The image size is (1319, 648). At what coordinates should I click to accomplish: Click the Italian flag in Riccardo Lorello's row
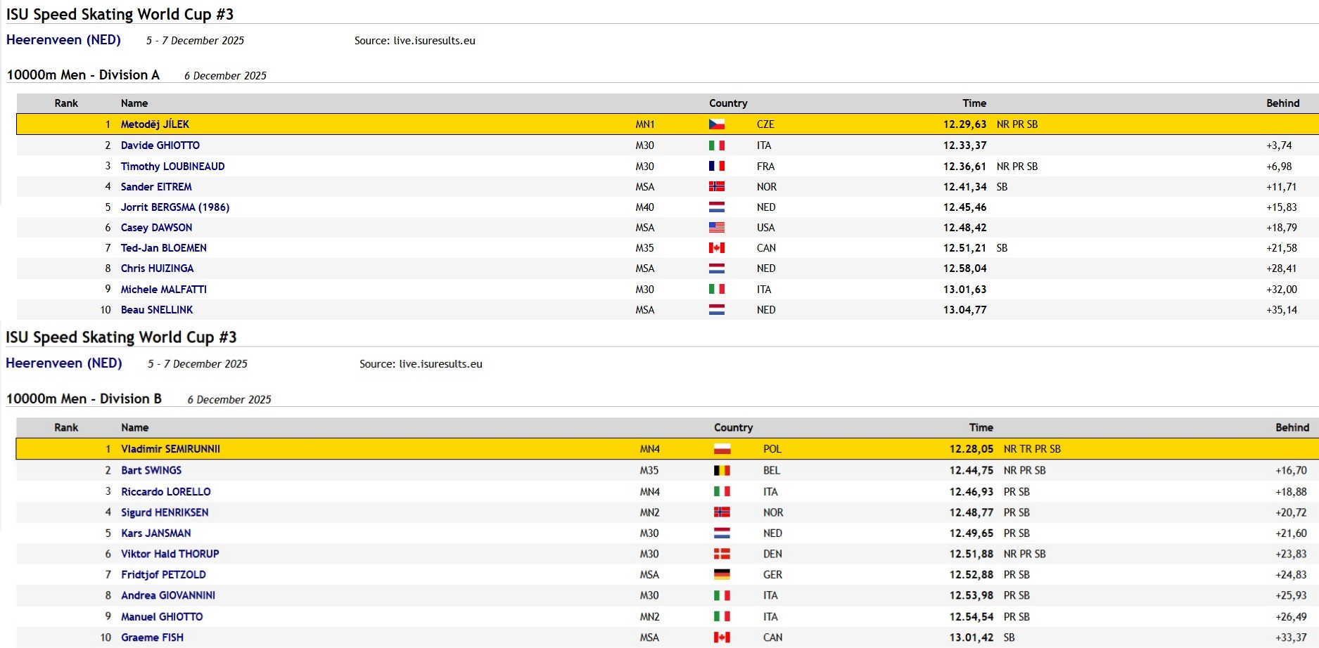[x=722, y=492]
